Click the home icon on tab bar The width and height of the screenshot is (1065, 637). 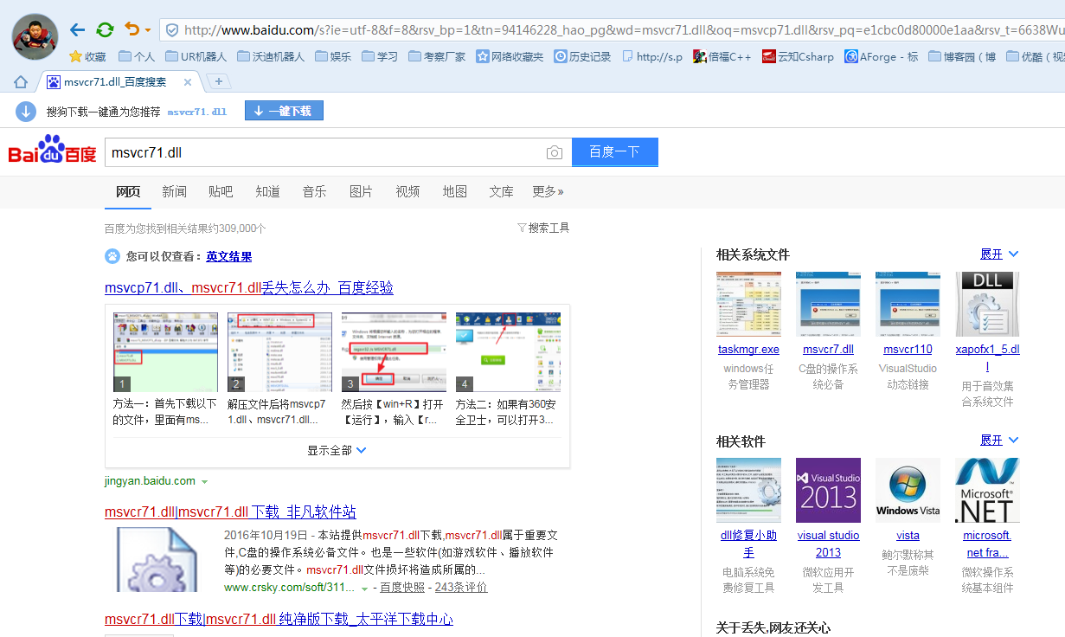point(21,82)
